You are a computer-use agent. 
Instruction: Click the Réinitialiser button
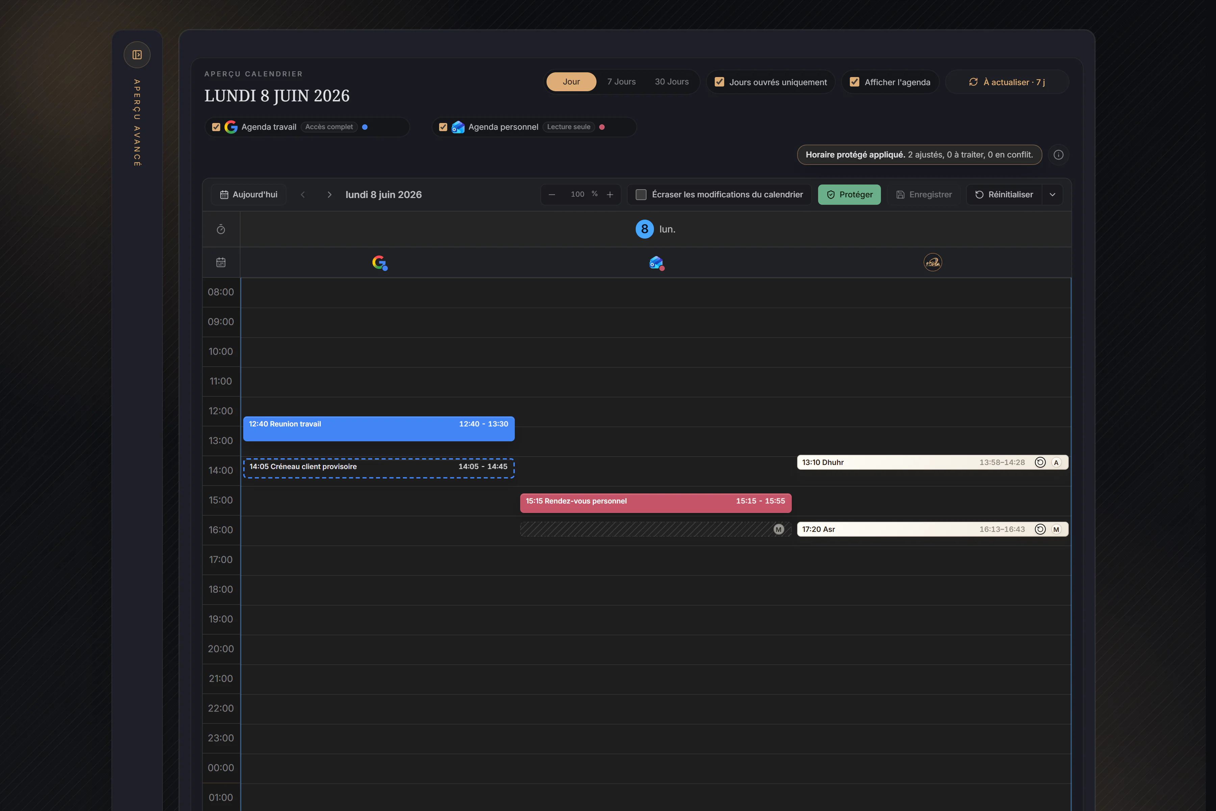click(x=1004, y=195)
